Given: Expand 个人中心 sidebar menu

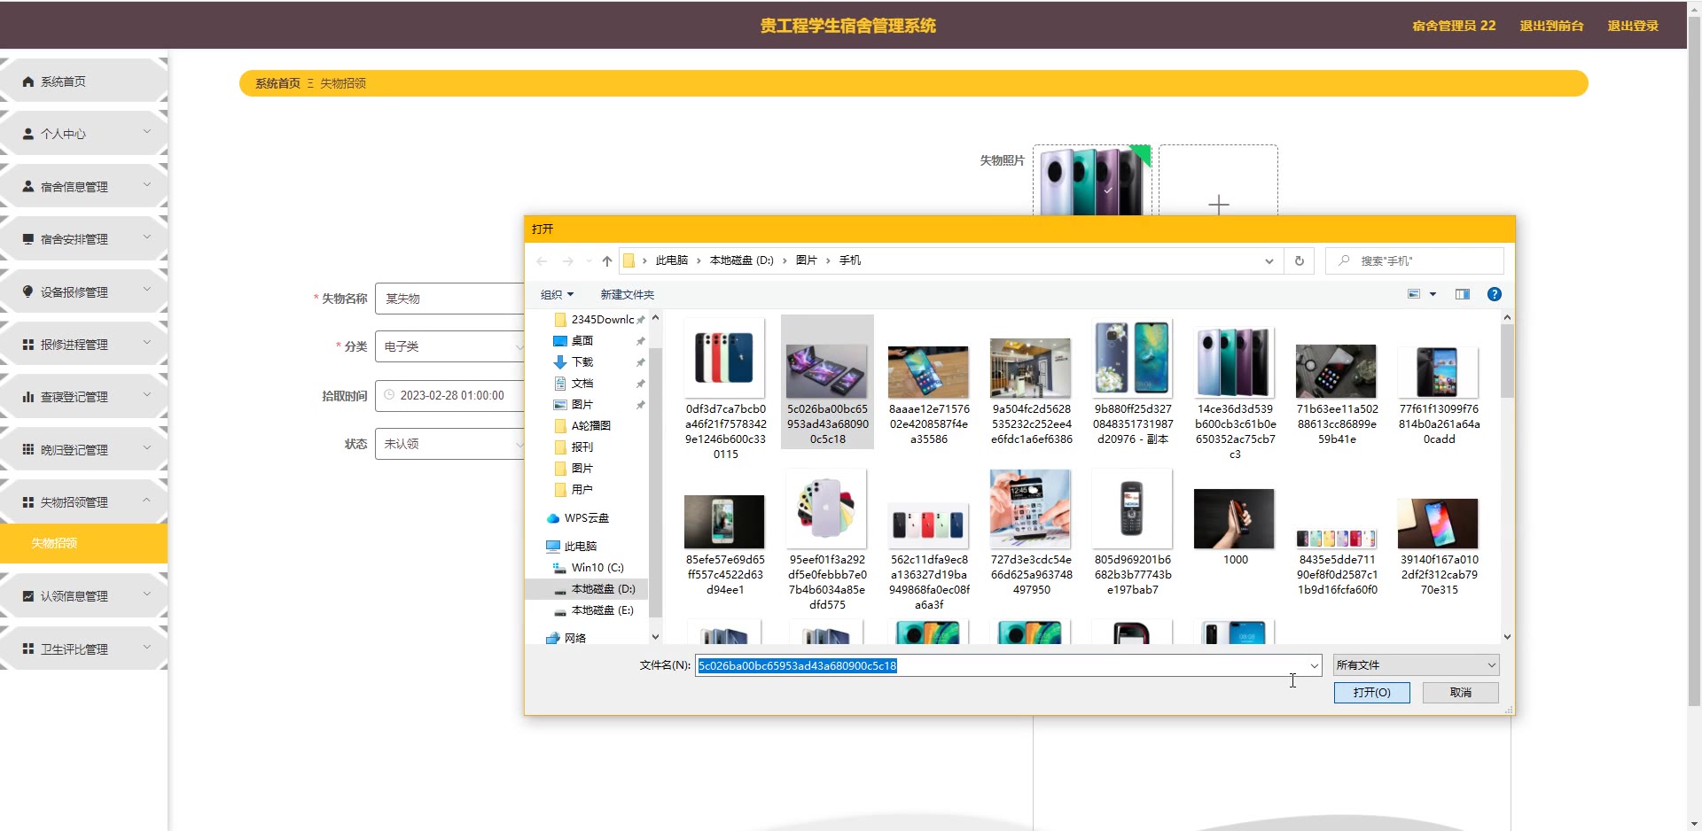Looking at the screenshot, I should pos(83,134).
